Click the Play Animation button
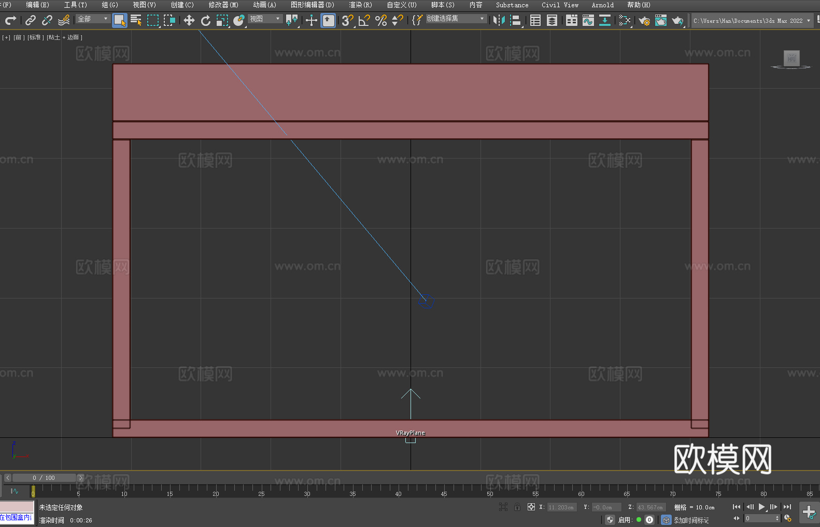This screenshot has width=820, height=527. (762, 507)
